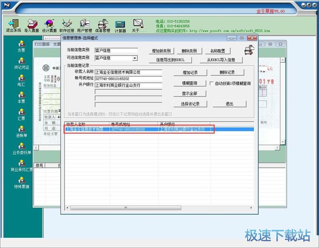Open the 设计票据 design toolbar icon
Image resolution: width=319 pixels, height=248 pixels.
(49, 26)
